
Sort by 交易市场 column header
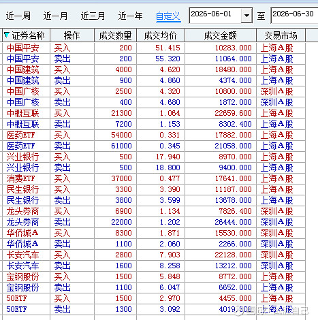click(x=281, y=35)
